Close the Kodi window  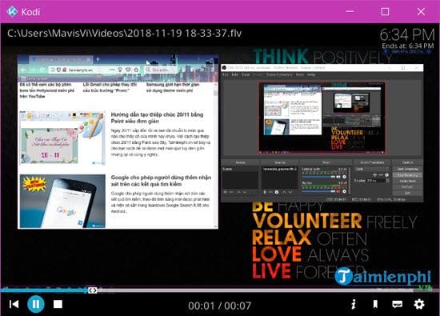tap(421, 11)
